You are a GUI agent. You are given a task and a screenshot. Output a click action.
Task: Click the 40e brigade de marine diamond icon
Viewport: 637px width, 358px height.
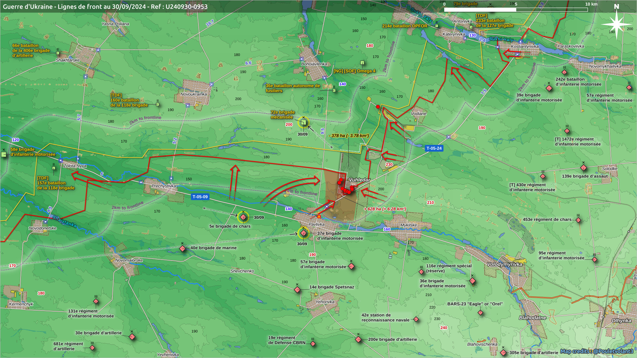click(182, 249)
